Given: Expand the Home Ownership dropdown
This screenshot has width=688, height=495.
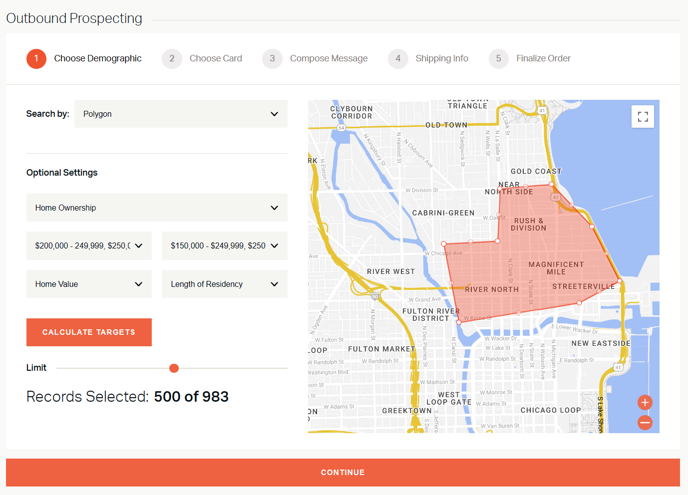Looking at the screenshot, I should point(157,208).
